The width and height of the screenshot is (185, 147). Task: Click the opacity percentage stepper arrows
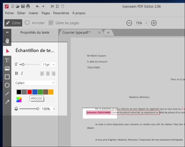coord(54,109)
